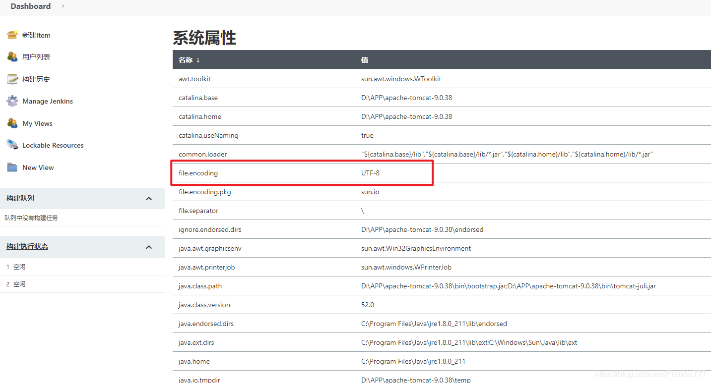Select the java.awt.graphicsenv property name
711x383 pixels.
point(210,248)
